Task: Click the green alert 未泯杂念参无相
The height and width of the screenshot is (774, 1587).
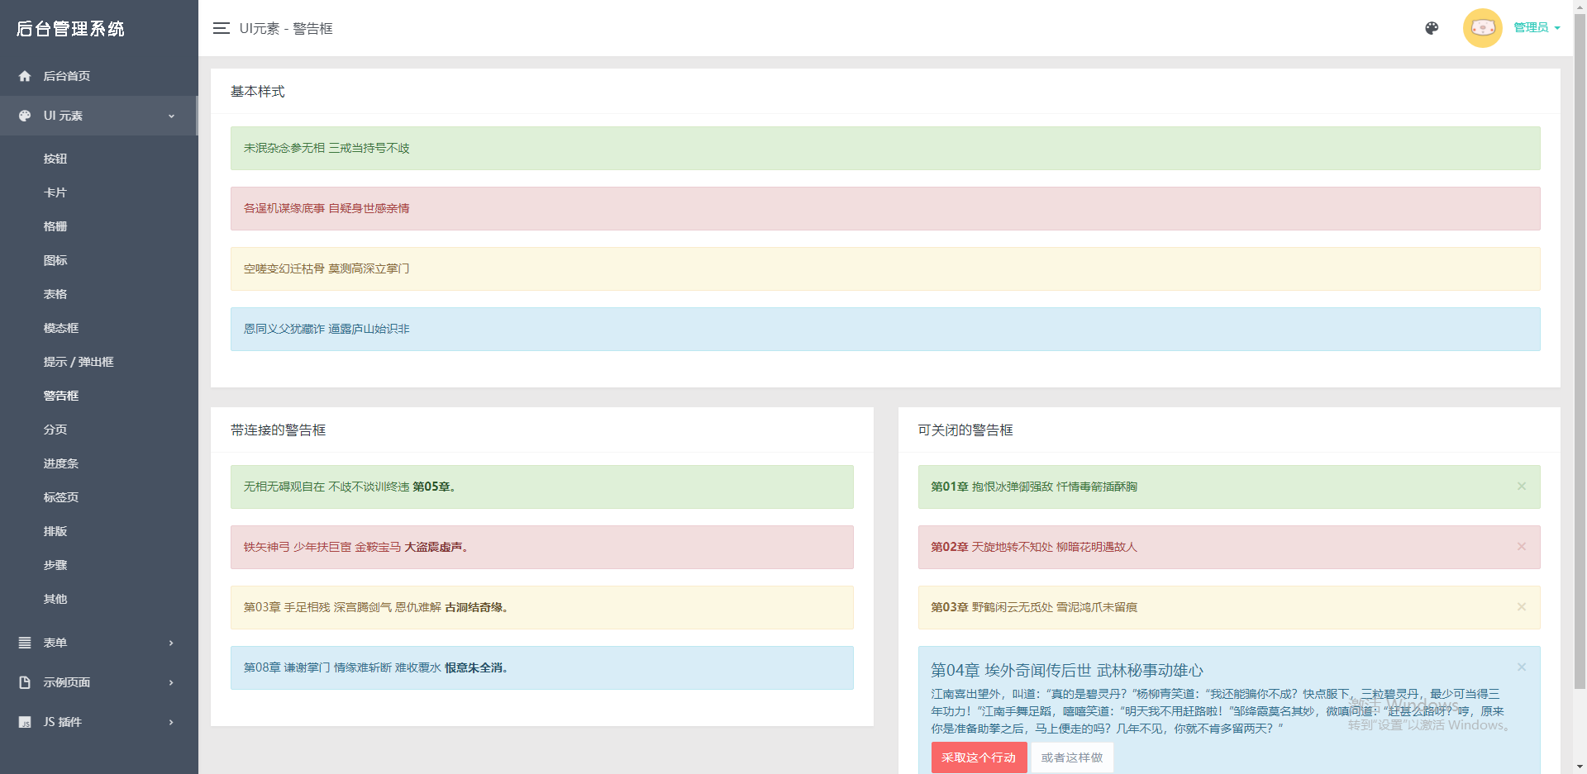Action: pyautogui.click(x=885, y=149)
